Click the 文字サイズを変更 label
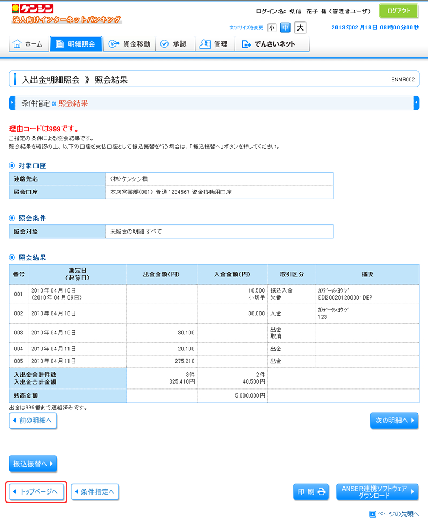 coord(246,28)
